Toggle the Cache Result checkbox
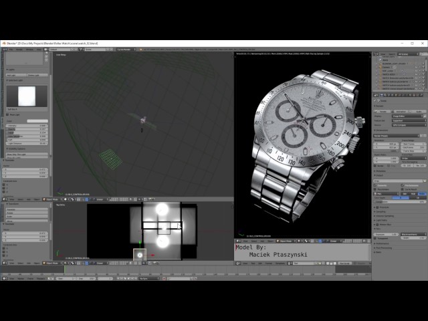Viewport: 428px width, 321px height. point(403,189)
